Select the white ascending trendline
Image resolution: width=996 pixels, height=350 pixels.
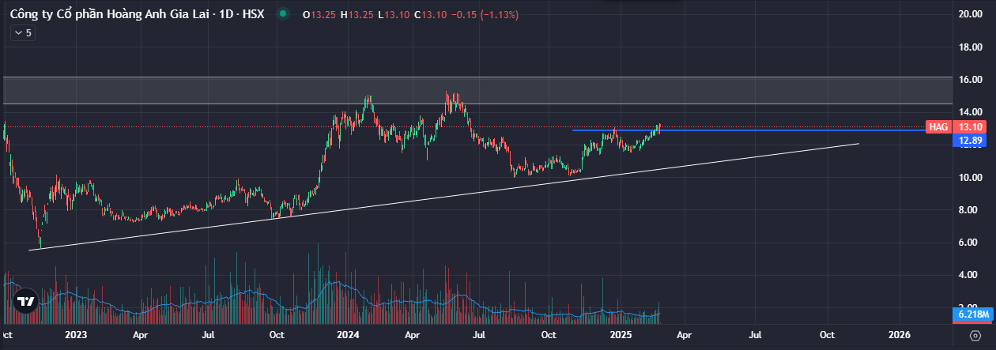click(x=474, y=195)
